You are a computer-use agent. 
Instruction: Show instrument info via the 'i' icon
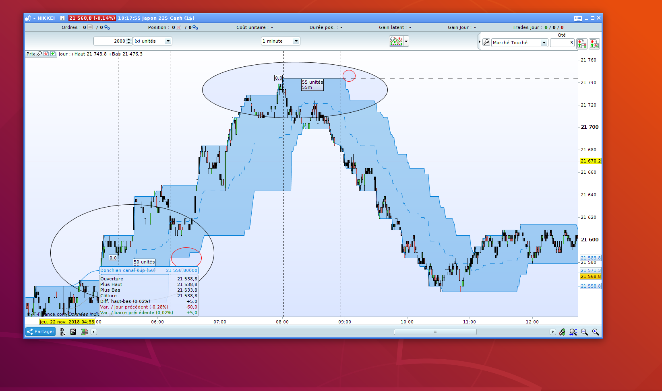point(62,18)
